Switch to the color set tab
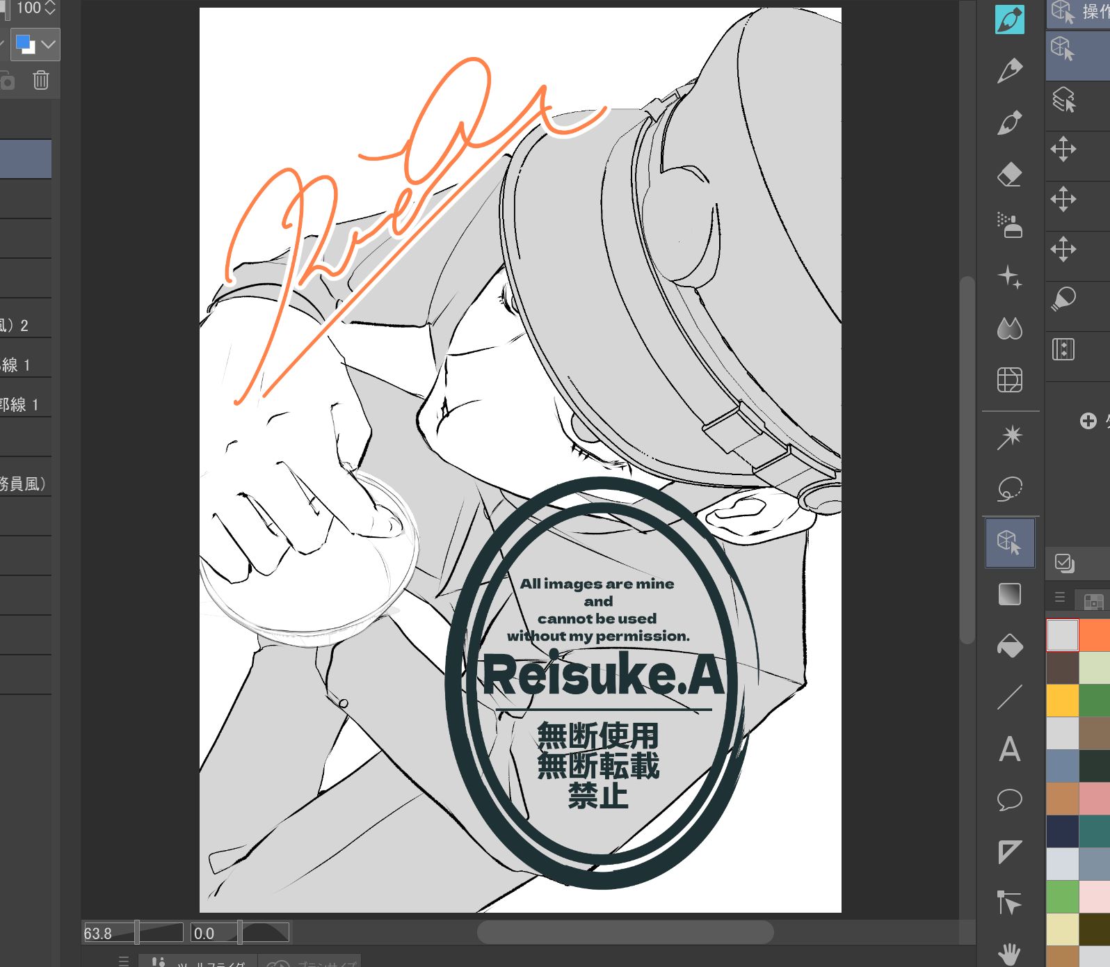1110x967 pixels. point(1093,600)
